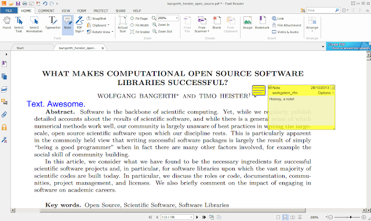Click the yellow note comment icon
Screen dimensions: 371x221
[259, 91]
